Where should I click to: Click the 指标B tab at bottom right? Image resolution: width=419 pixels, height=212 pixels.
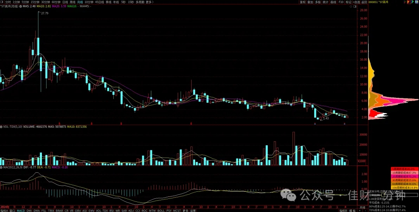344,210
